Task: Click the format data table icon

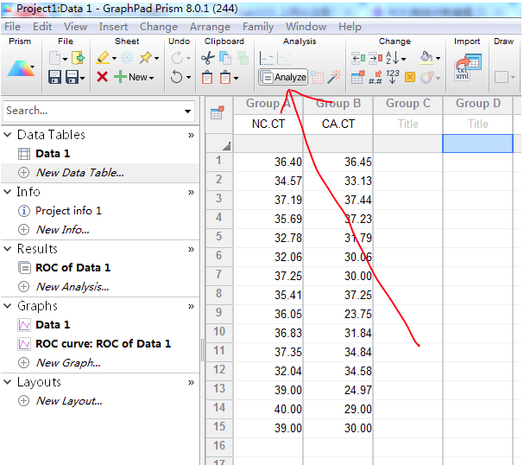Action: [x=358, y=77]
